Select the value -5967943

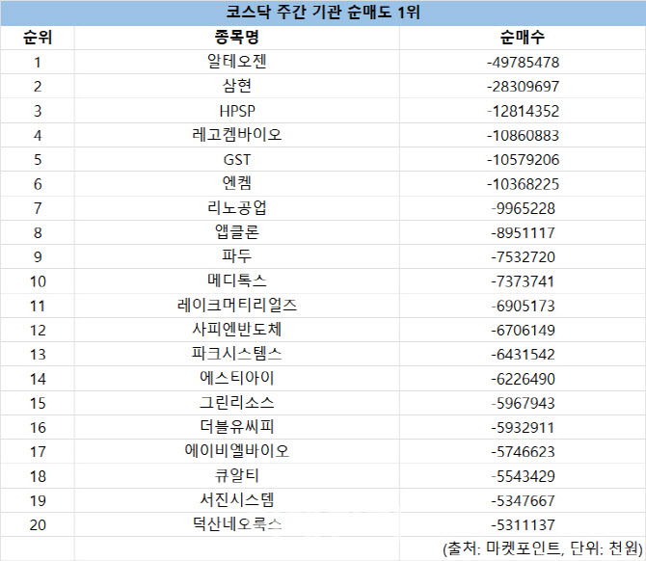[523, 403]
